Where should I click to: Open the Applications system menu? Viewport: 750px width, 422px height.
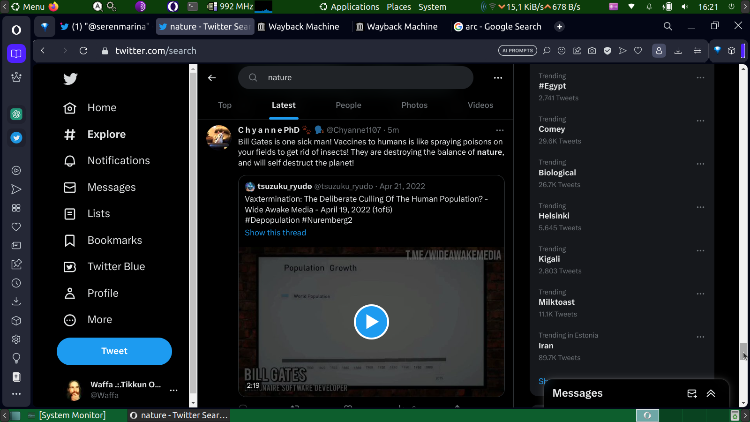(350, 7)
